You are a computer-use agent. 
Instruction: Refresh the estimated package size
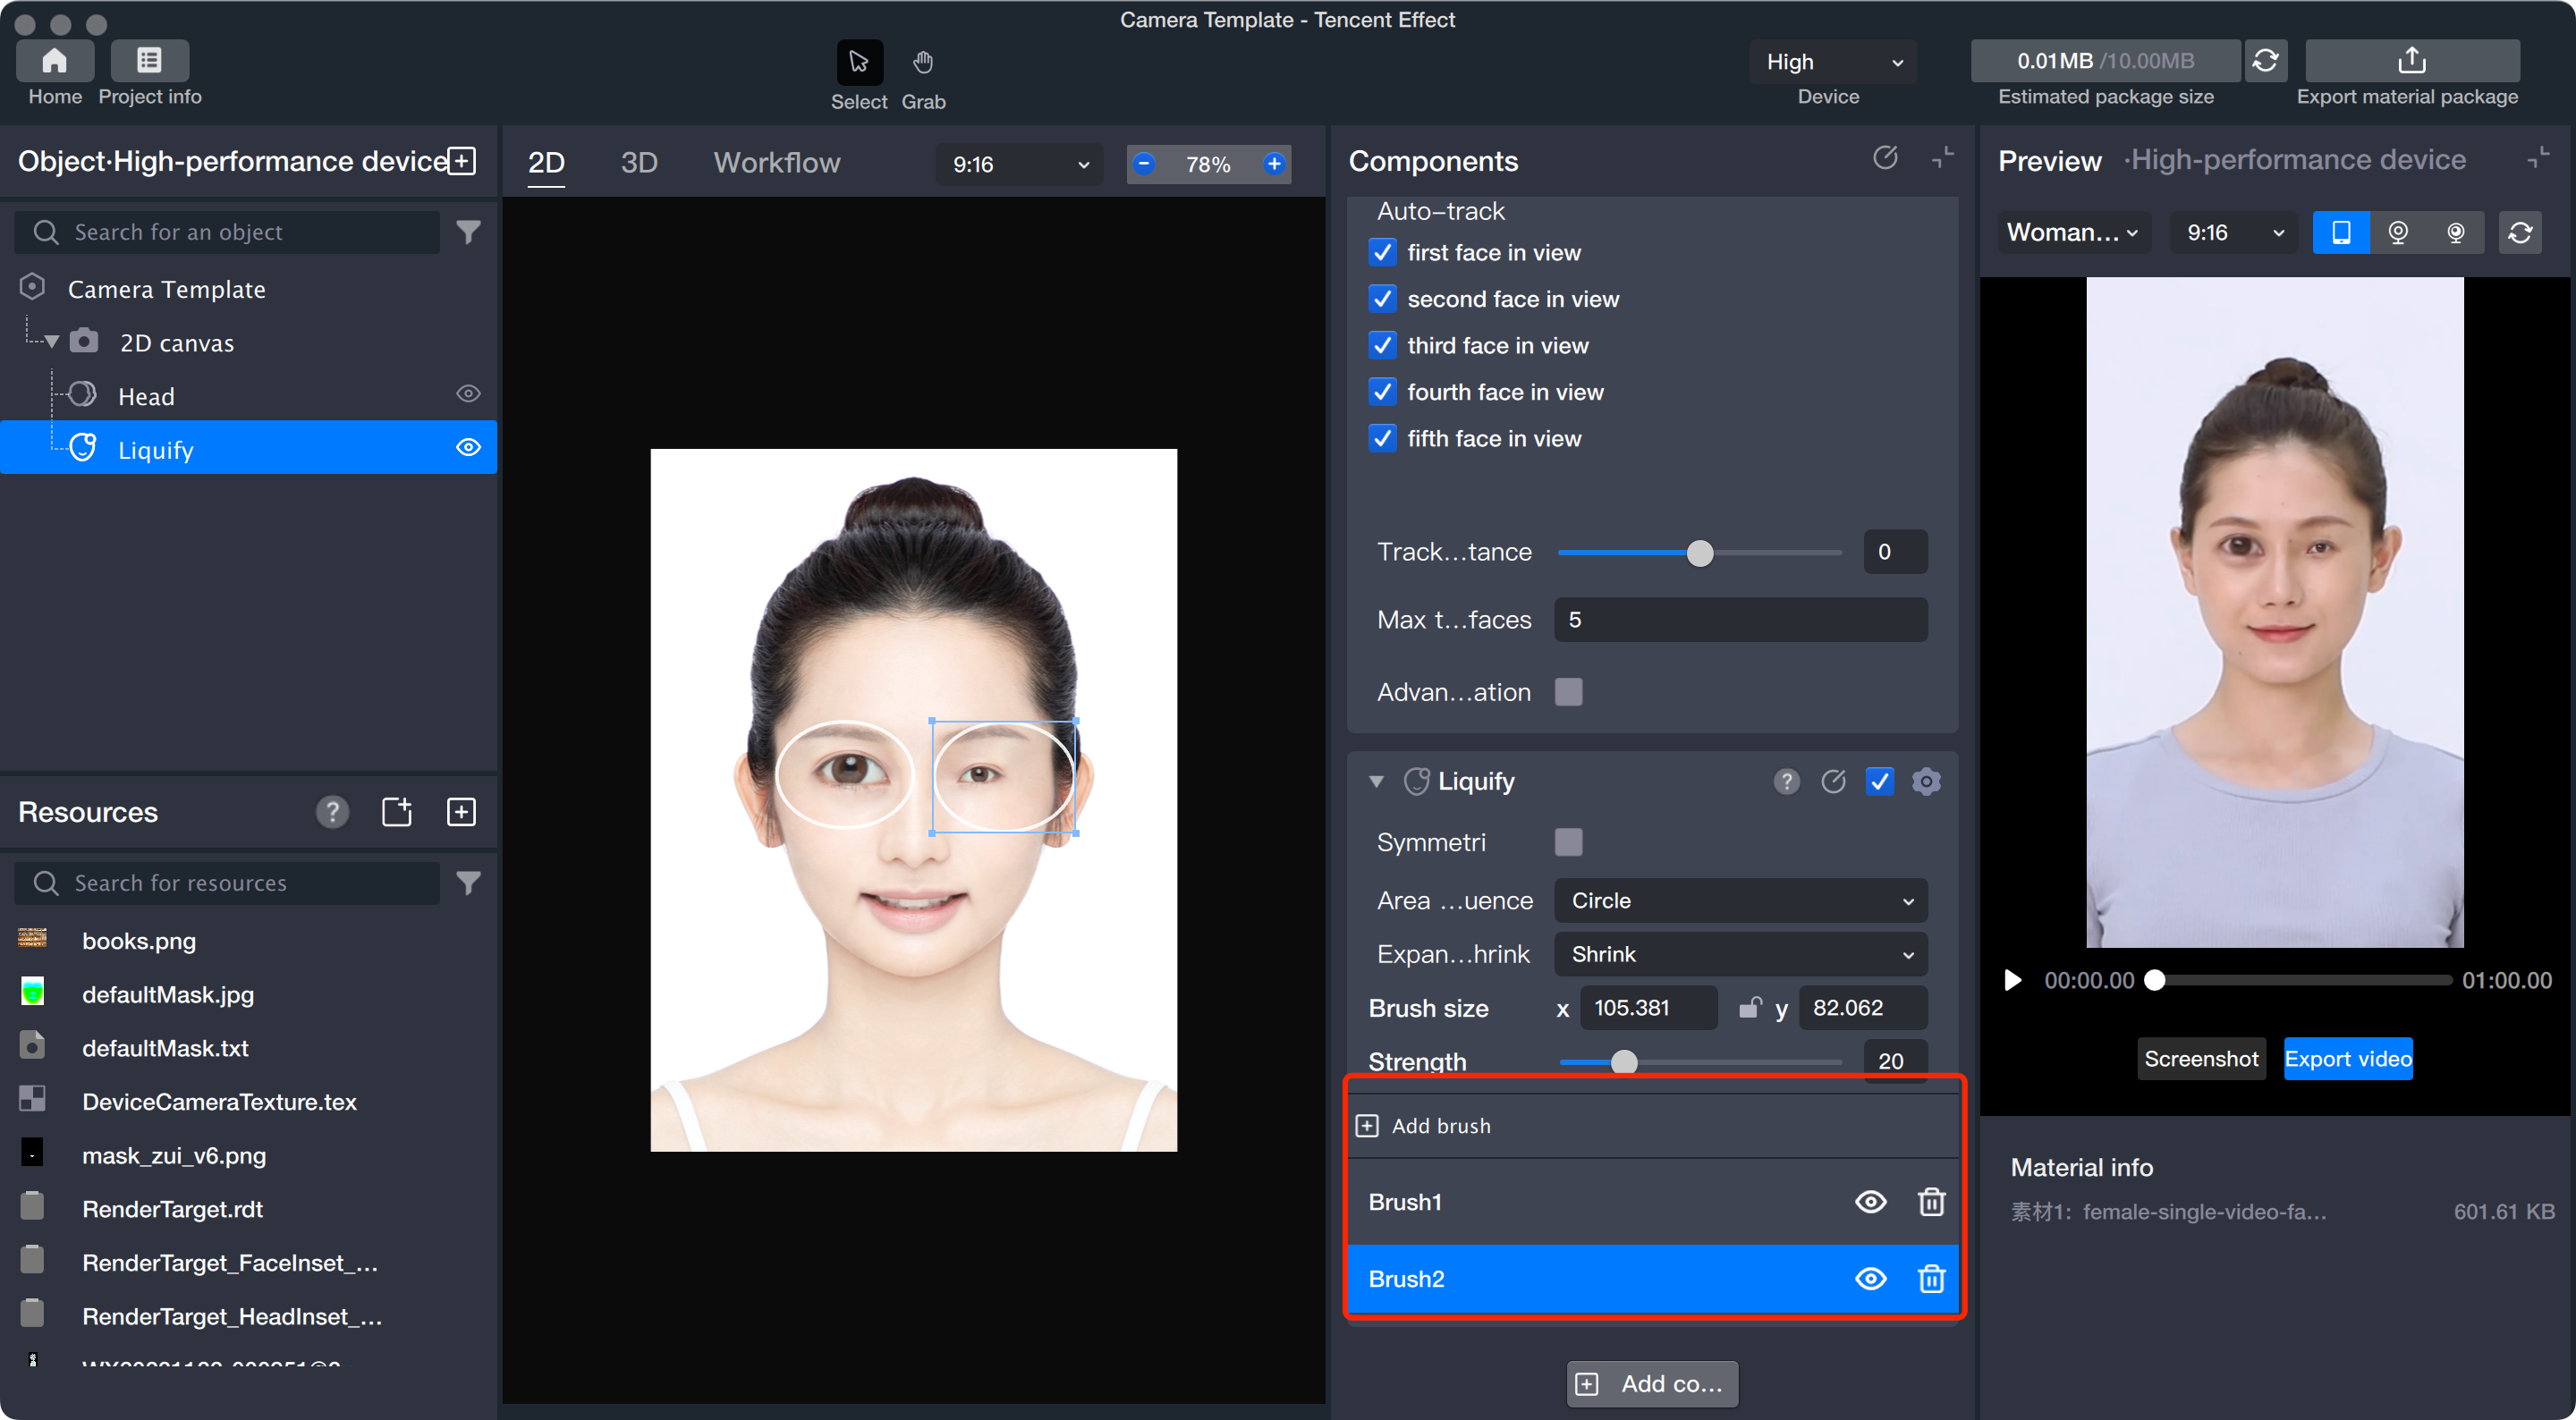tap(2265, 61)
